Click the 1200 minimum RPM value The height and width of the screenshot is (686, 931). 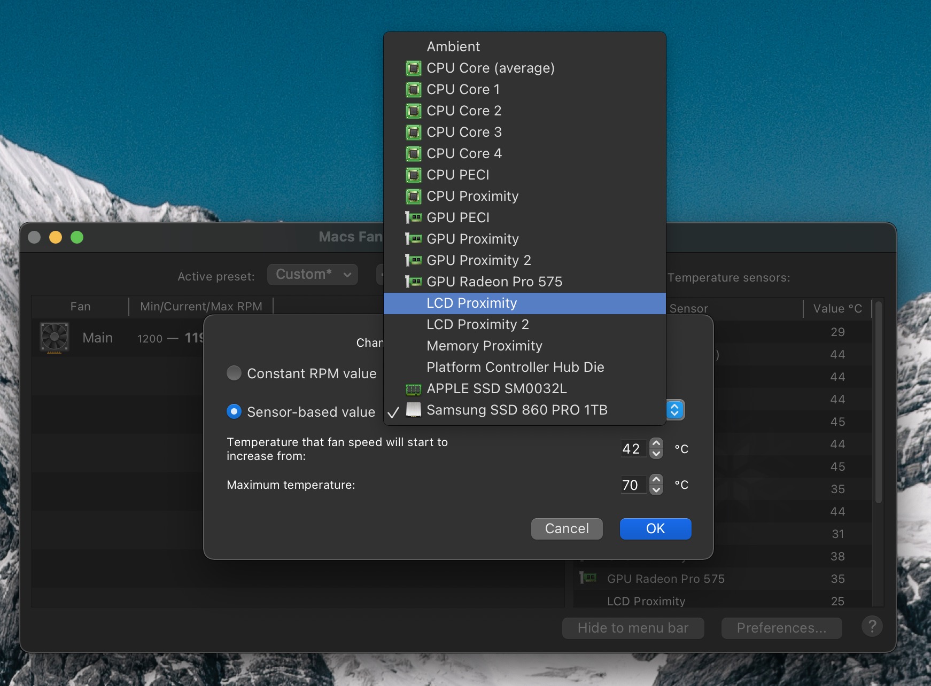point(150,339)
